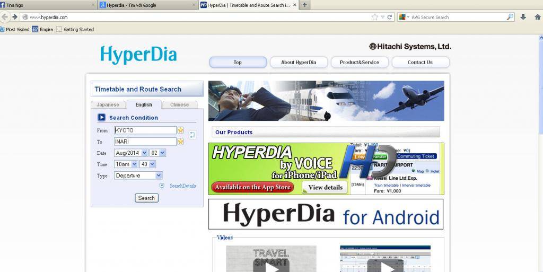
Task: Play the Travel Smart video thumbnail
Action: (x=271, y=259)
